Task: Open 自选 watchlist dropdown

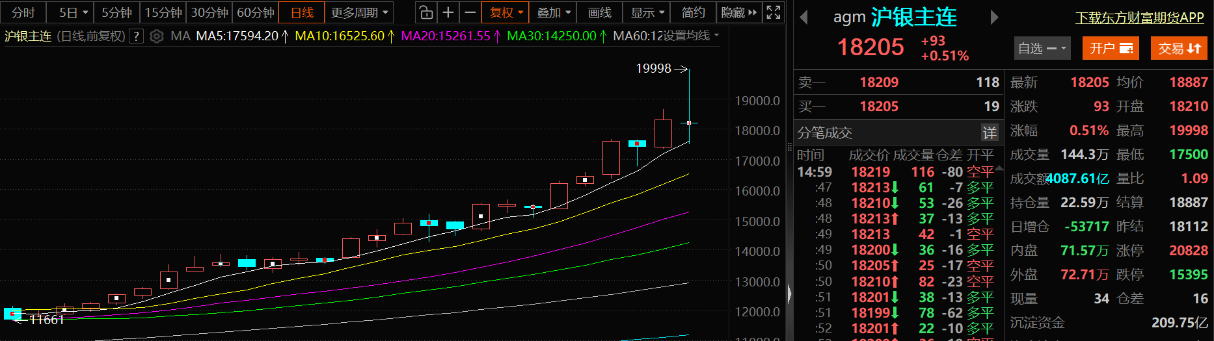Action: click(1042, 48)
